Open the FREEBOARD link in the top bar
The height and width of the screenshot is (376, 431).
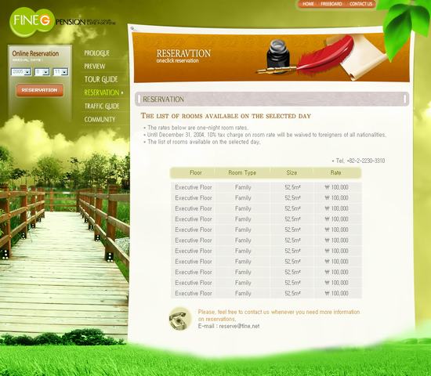[331, 4]
